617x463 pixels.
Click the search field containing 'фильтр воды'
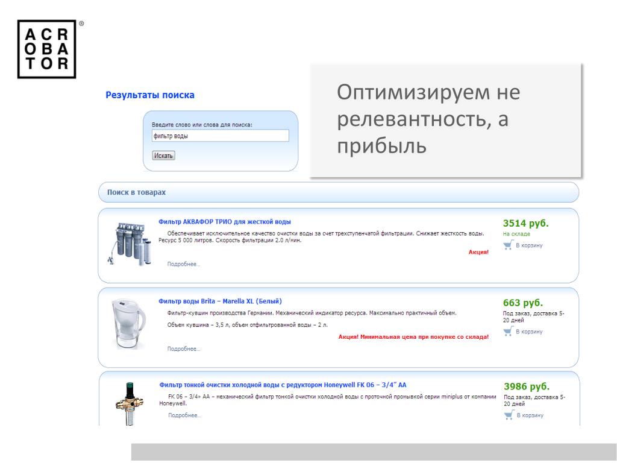(221, 136)
